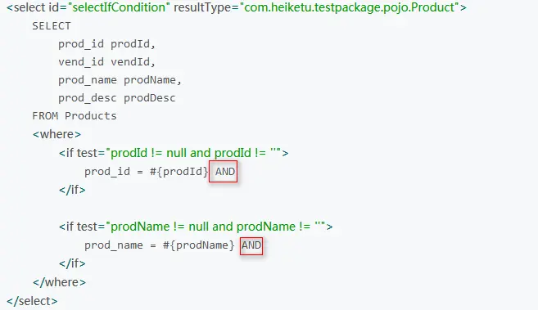The width and height of the screenshot is (538, 310).
Task: Click the prod_name prodName column line
Action: 120,80
